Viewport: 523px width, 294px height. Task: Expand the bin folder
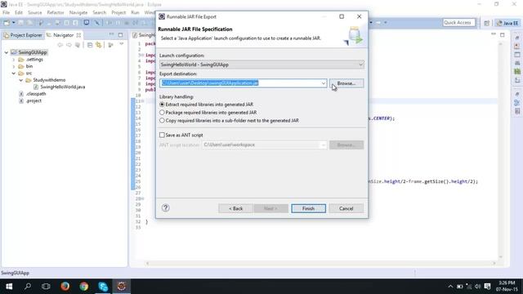click(x=14, y=66)
